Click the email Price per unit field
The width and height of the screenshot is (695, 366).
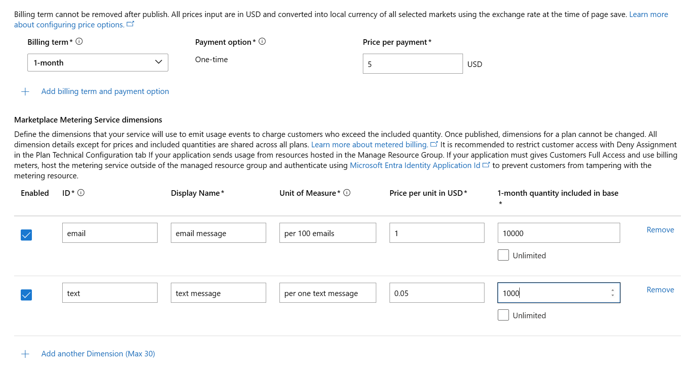click(x=437, y=233)
